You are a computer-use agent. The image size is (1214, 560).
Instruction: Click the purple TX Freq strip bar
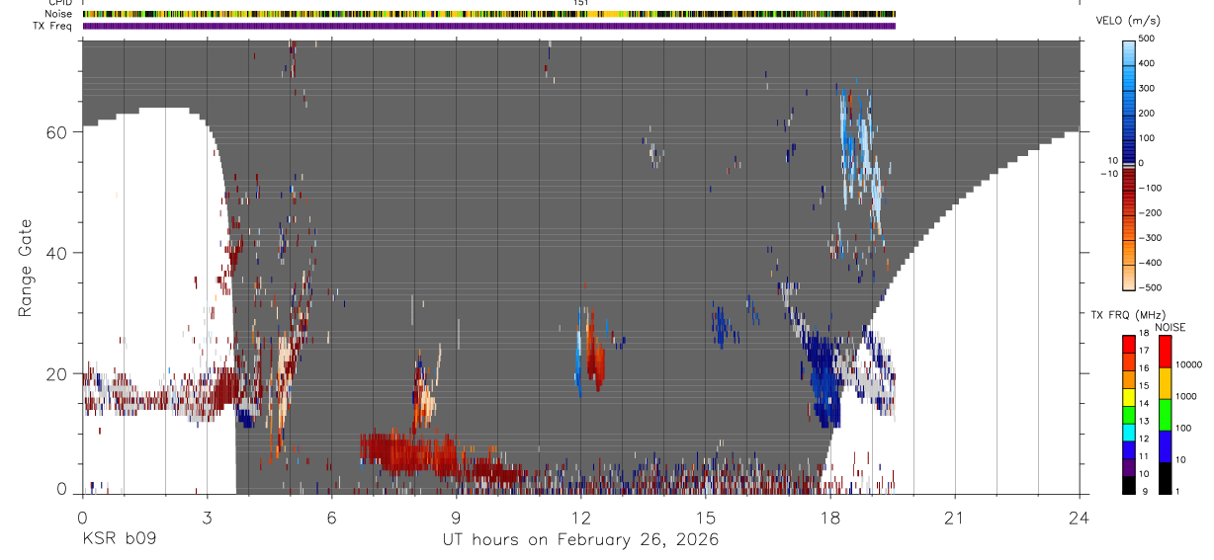pos(488,26)
